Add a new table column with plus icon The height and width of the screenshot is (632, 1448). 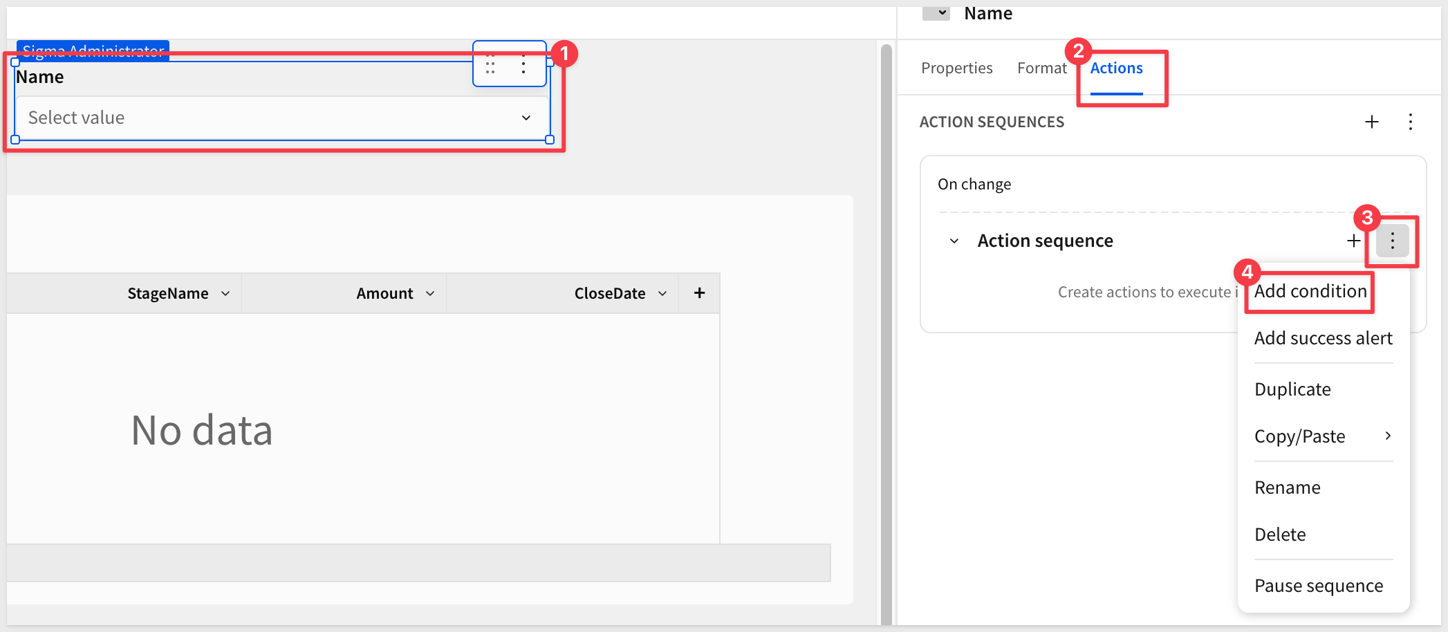click(x=699, y=293)
